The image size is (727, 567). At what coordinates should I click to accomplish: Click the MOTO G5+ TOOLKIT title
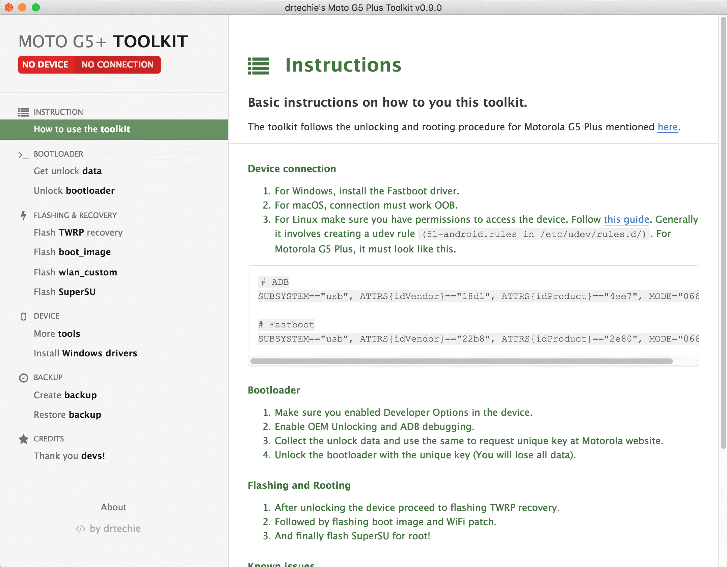coord(103,42)
